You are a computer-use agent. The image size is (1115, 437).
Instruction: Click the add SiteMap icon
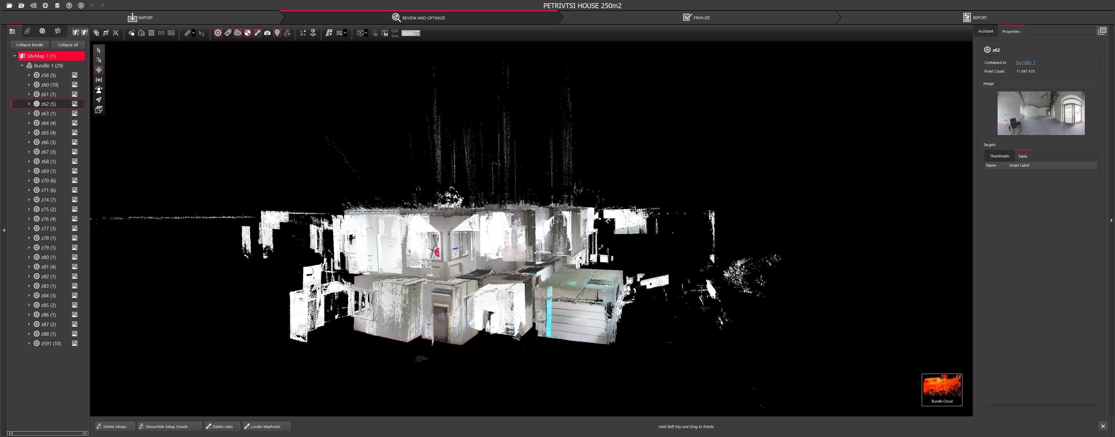[x=76, y=33]
